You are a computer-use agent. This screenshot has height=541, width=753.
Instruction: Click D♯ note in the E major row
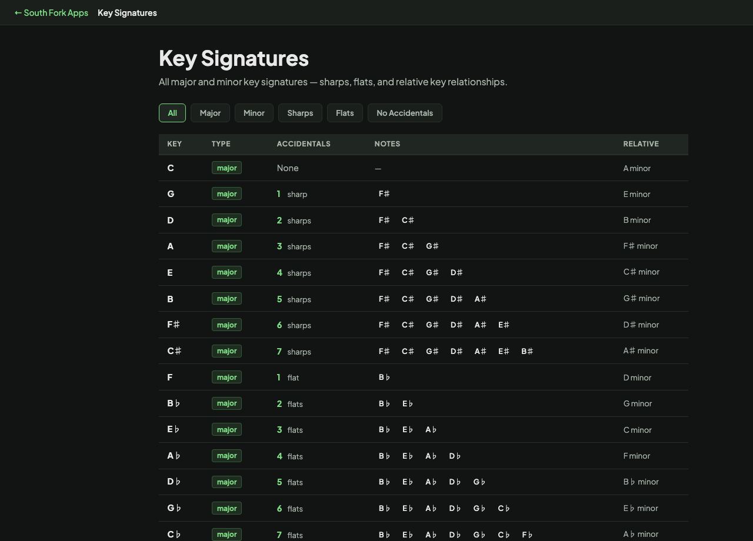tap(457, 272)
